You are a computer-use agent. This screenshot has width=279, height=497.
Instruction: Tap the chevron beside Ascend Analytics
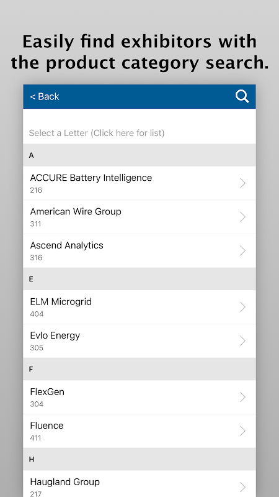pos(242,251)
